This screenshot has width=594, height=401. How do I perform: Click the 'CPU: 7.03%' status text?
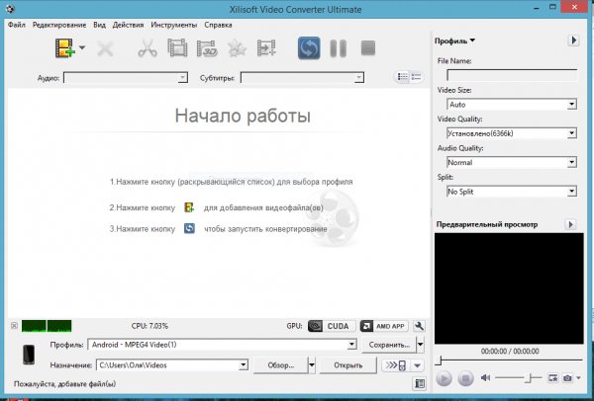point(149,326)
